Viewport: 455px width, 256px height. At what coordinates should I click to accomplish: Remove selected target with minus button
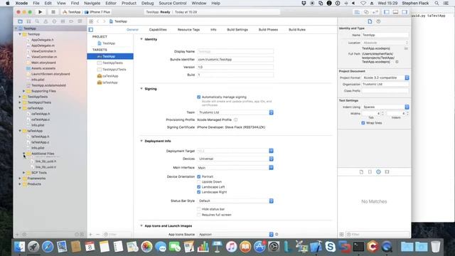pos(98,234)
